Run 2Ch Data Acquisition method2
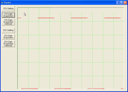 [8, 44]
